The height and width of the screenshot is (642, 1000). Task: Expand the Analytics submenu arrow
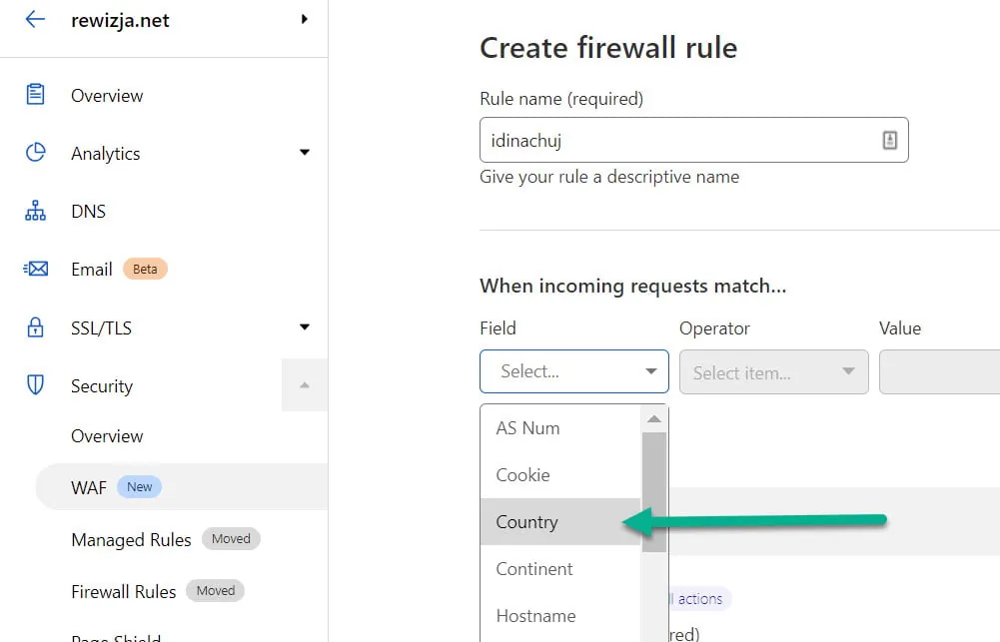click(305, 153)
